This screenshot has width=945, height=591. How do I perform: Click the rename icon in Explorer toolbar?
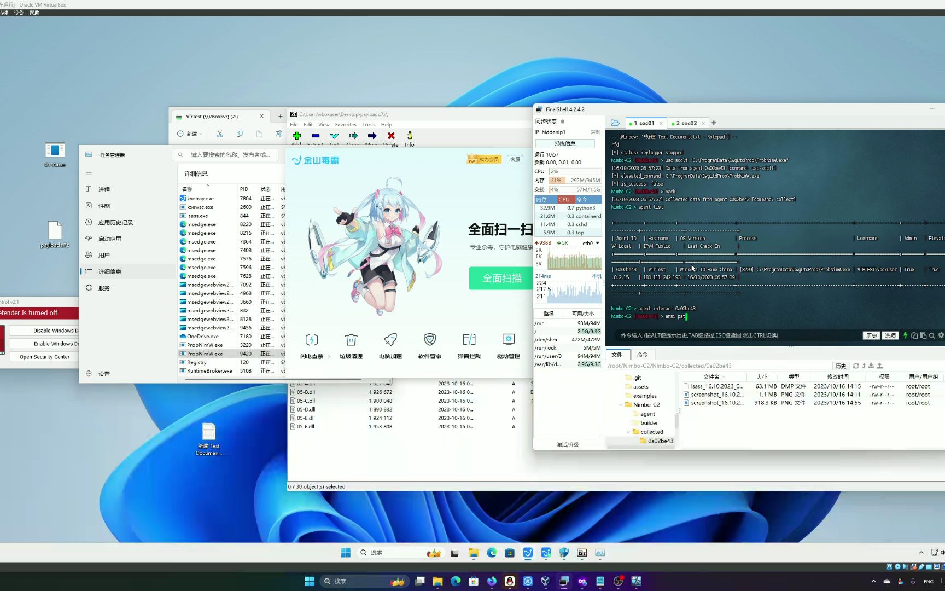click(278, 134)
